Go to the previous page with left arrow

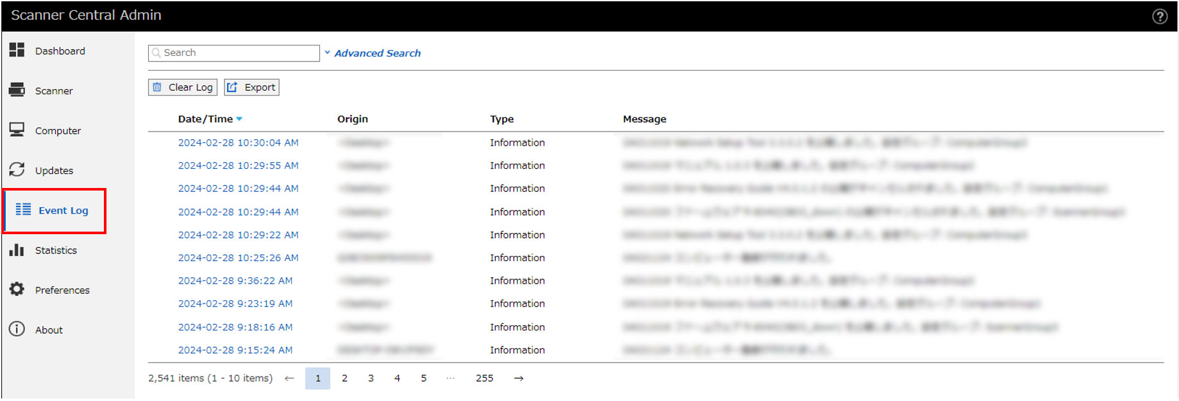(x=289, y=379)
